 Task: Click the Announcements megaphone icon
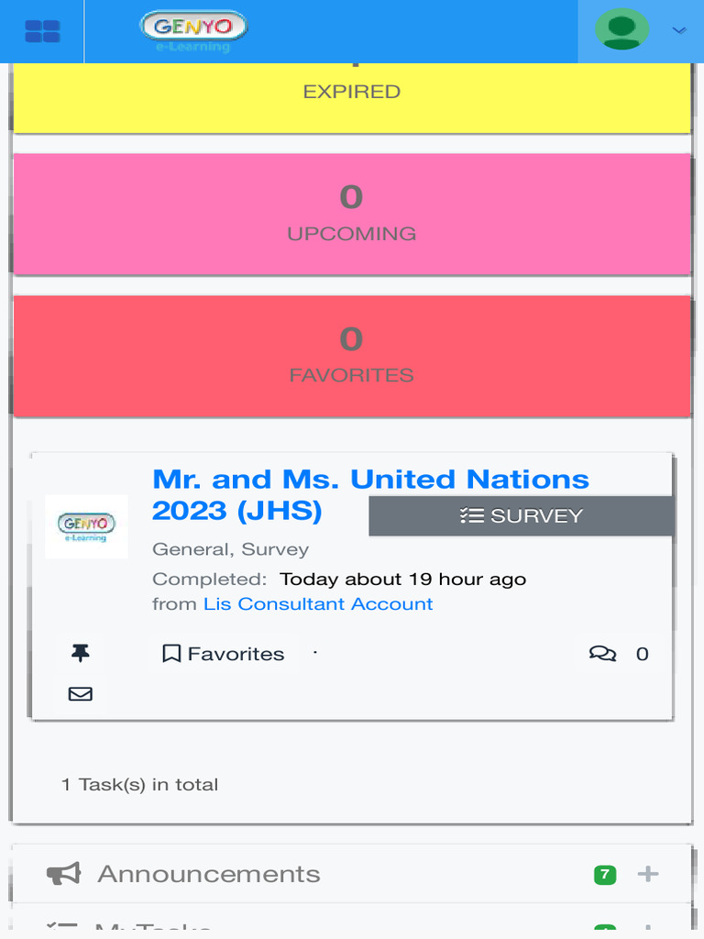(x=63, y=874)
